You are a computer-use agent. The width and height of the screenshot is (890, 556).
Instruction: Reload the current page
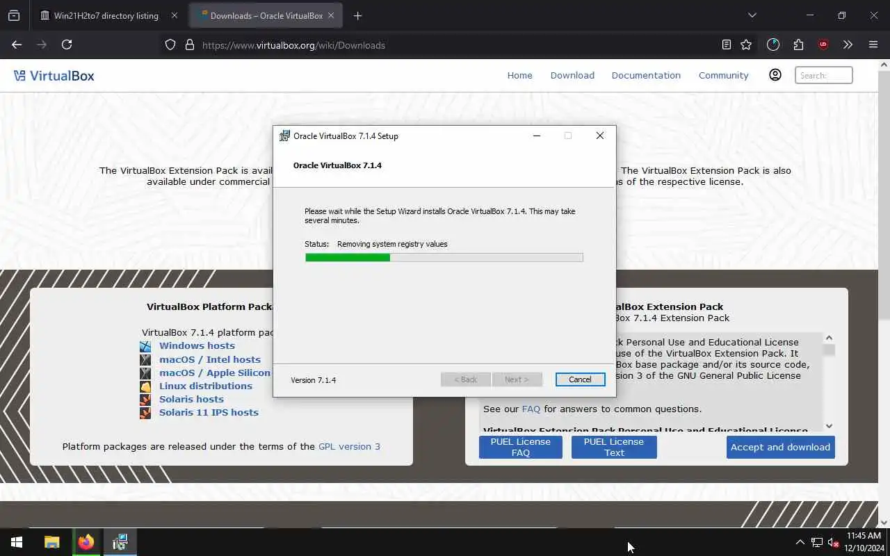pos(67,45)
